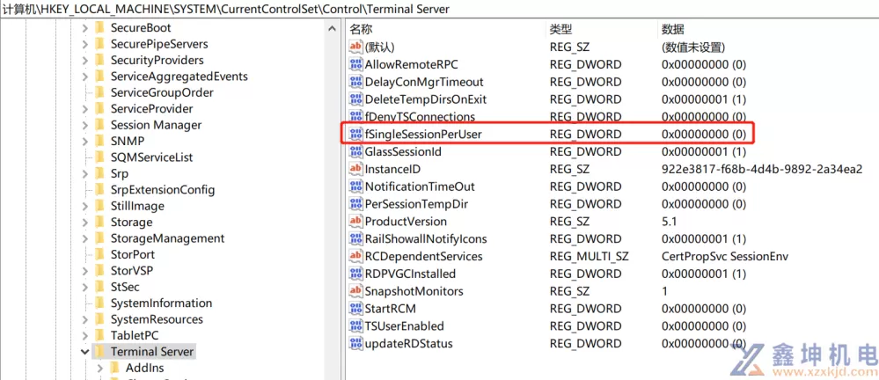Click the StartRCM value icon
Screen dimensions: 879x380
356,308
